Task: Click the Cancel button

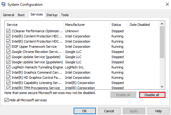Action: (x=109, y=111)
